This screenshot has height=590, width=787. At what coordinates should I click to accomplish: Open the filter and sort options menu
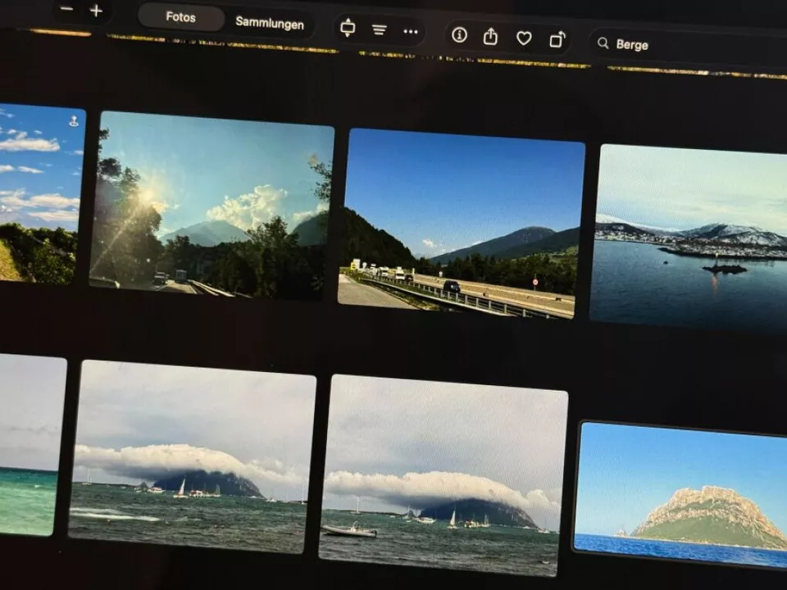379,30
